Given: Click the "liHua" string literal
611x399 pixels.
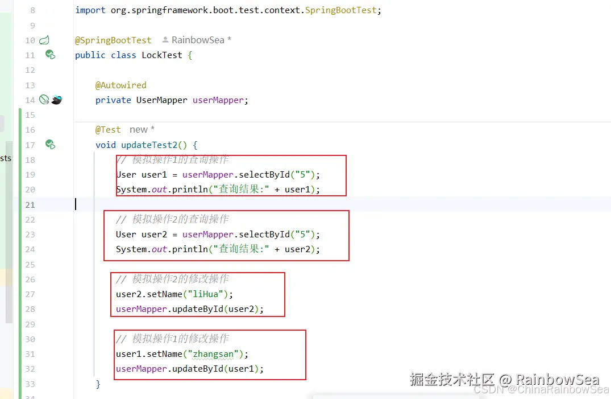Looking at the screenshot, I should point(205,294).
